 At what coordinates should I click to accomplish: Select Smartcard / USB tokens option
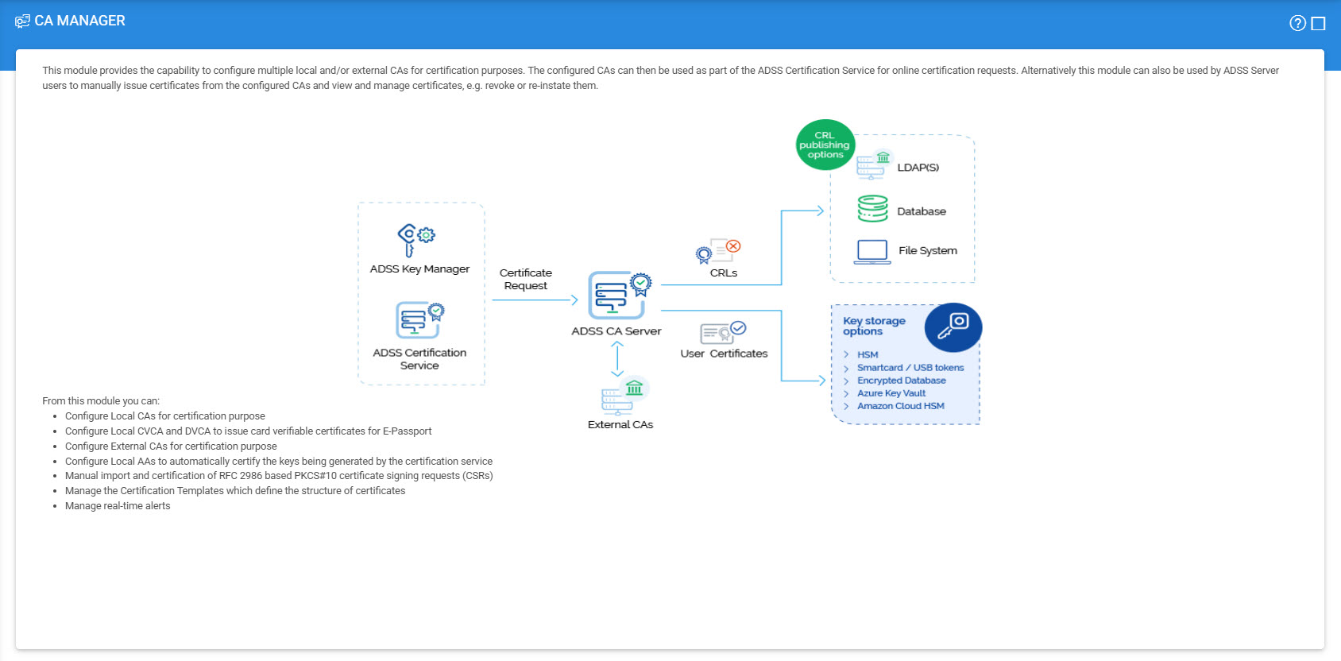[910, 368]
